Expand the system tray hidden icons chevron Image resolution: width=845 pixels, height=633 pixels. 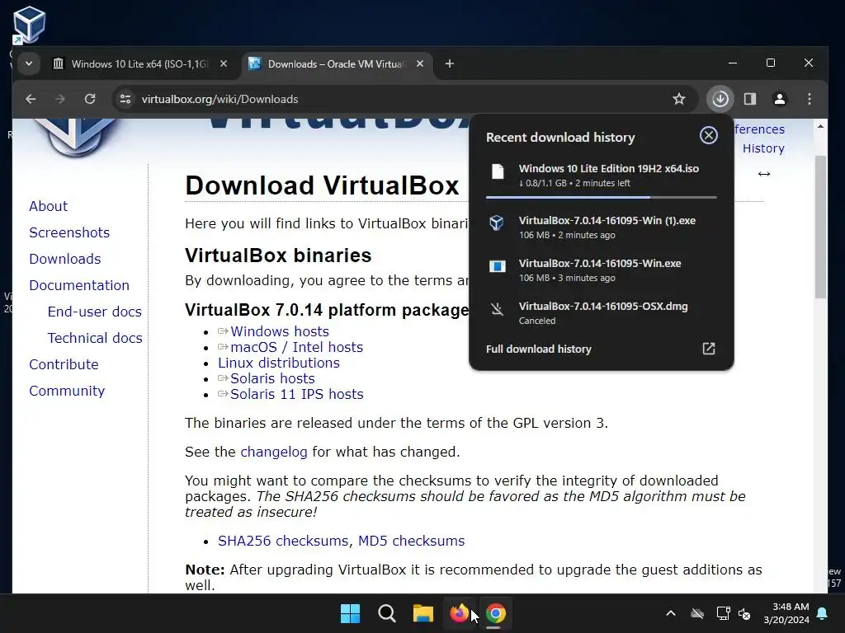(x=671, y=613)
